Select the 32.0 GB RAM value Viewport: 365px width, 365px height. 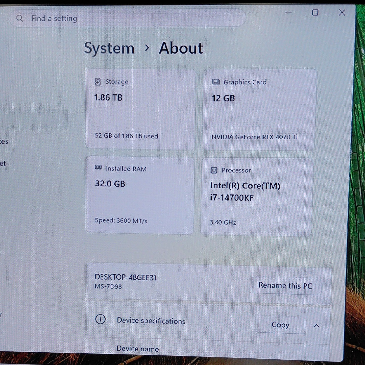pos(110,183)
